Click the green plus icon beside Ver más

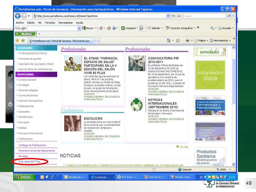[178, 146]
